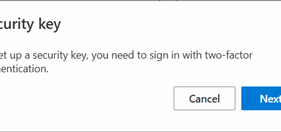Click the 'Security key' dialog heading
Screen dimensions: 281x132
(x=30, y=25)
